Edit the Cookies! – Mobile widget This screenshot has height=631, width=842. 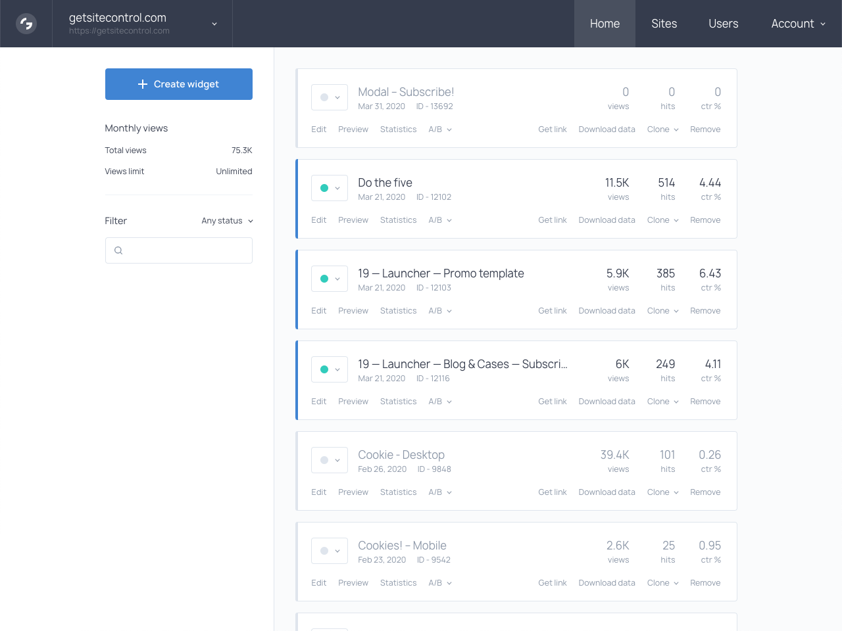[x=318, y=583]
